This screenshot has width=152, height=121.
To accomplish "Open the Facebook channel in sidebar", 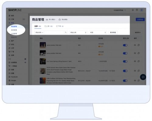I will [13, 77].
